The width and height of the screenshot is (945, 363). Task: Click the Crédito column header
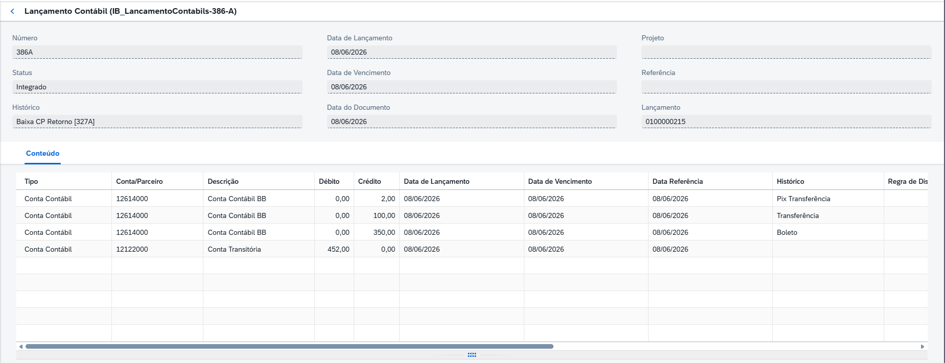(377, 181)
